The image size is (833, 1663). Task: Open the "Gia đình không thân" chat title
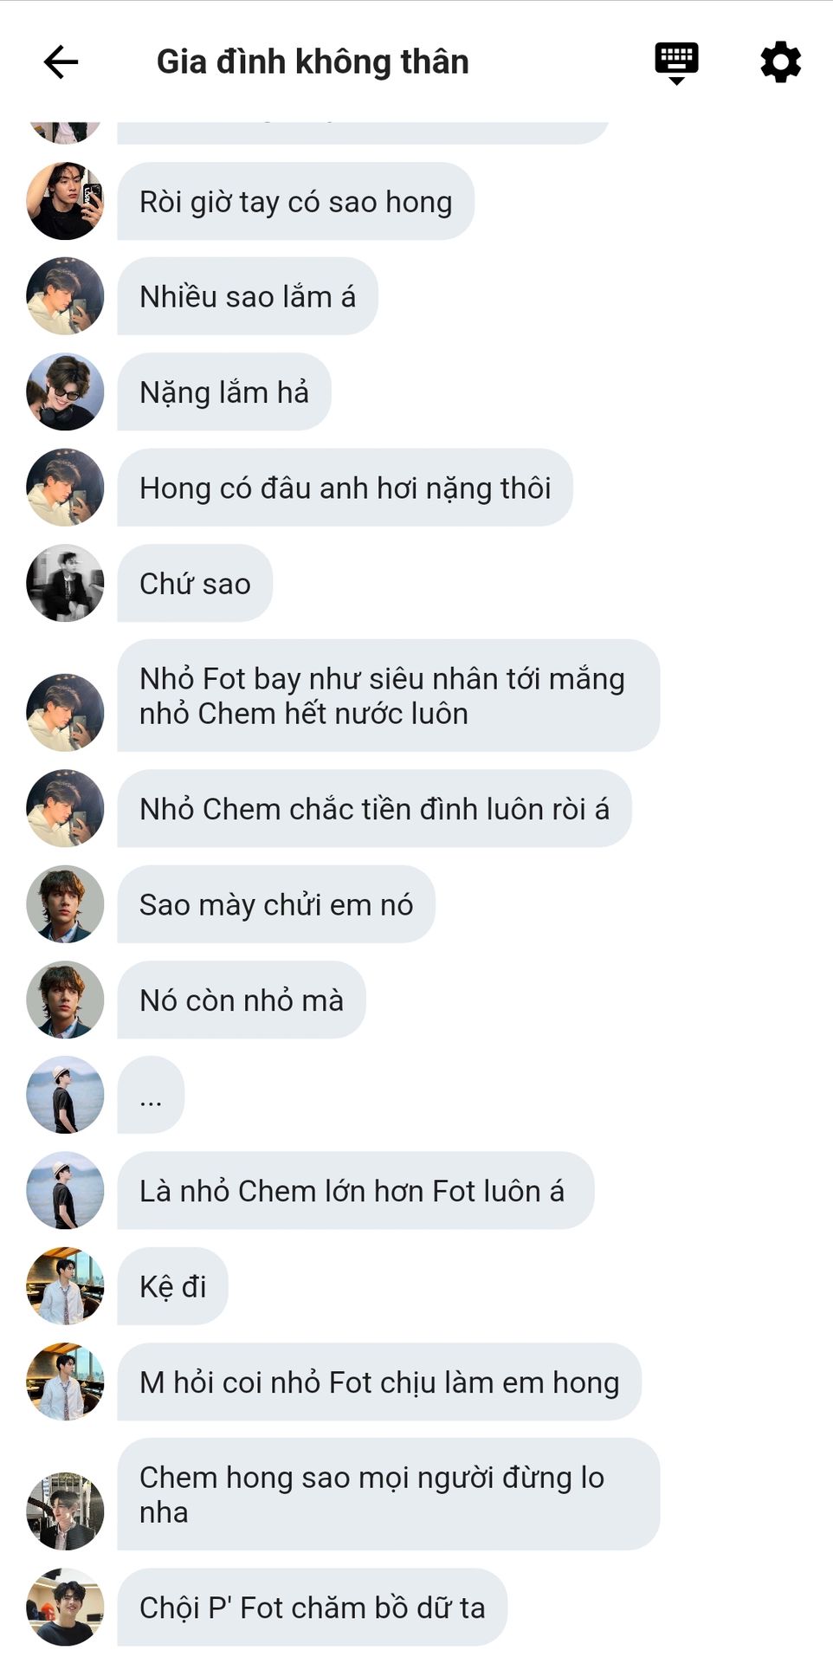[313, 61]
